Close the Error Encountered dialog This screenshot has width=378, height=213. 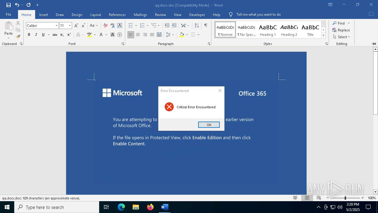(220, 91)
